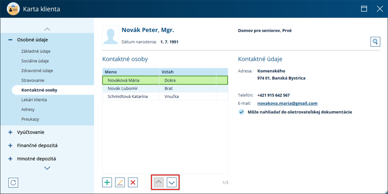The height and width of the screenshot is (194, 388).
Task: Open Základné údaje menu item
Action: pos(36,51)
